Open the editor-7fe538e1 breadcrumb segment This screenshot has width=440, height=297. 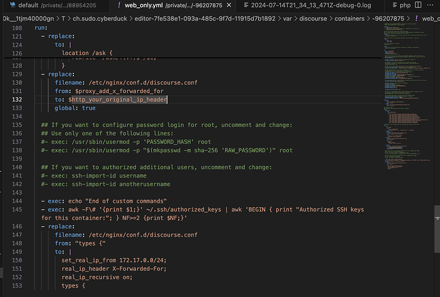[205, 18]
